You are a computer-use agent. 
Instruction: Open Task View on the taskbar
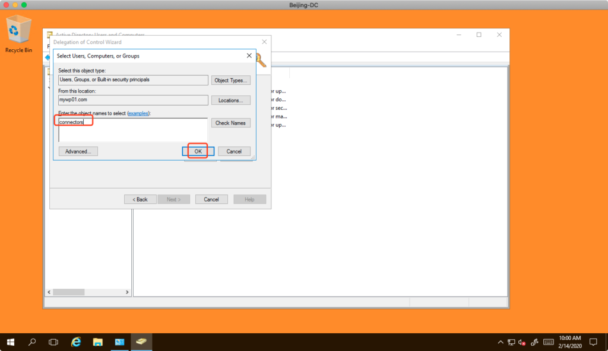[53, 342]
